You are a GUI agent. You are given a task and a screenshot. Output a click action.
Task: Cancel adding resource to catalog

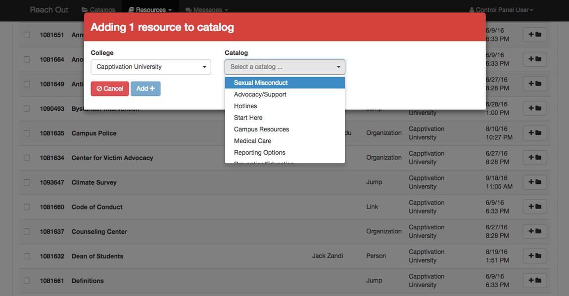[x=109, y=89]
